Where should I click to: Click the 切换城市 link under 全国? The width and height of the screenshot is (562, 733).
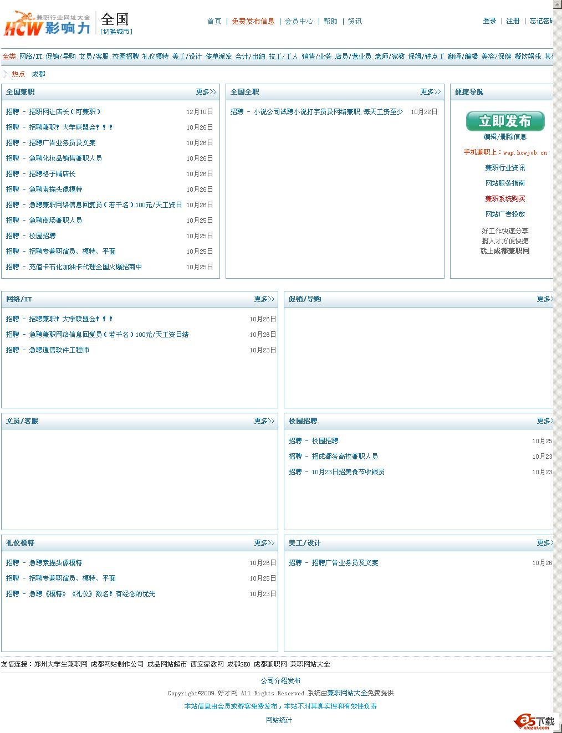[x=117, y=31]
